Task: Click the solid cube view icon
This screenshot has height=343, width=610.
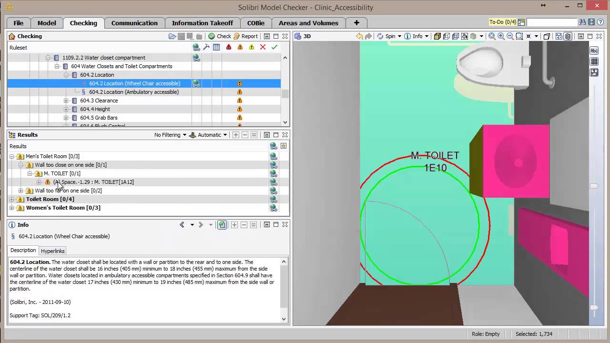Action: pos(437,36)
